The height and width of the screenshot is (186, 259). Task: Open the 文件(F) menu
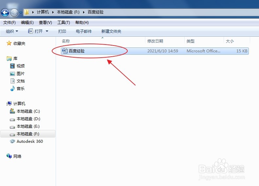(9, 23)
